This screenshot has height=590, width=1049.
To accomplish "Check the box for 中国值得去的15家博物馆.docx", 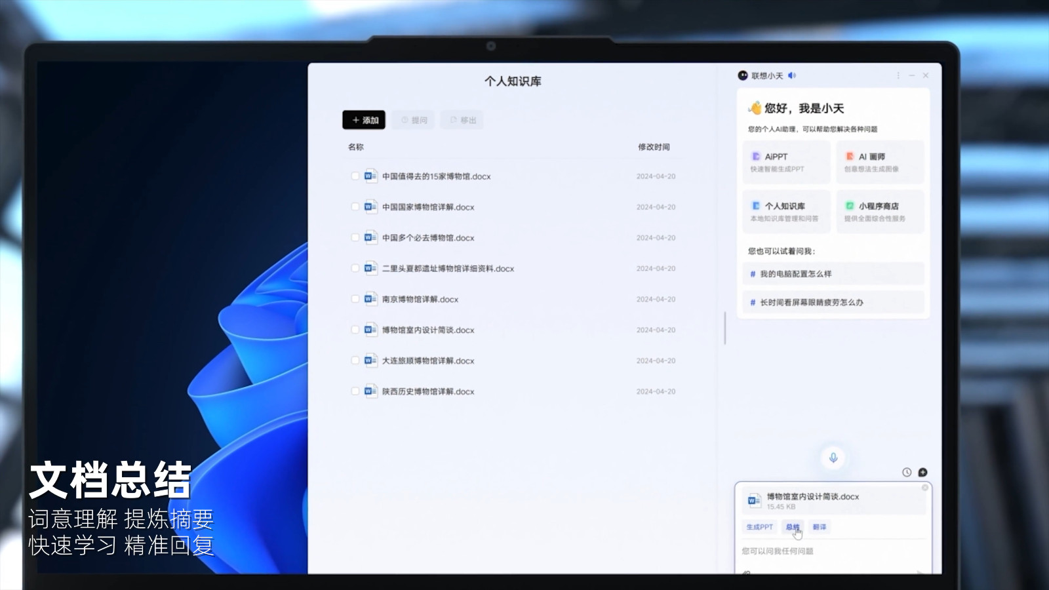I will tap(355, 176).
